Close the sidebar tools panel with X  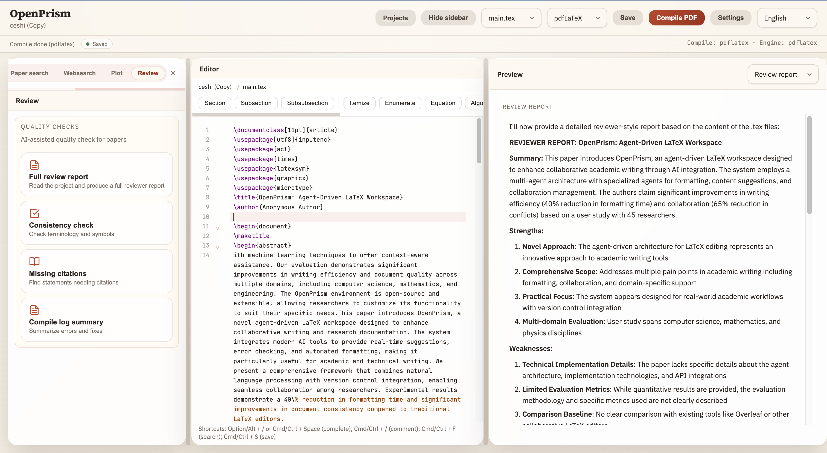[173, 73]
